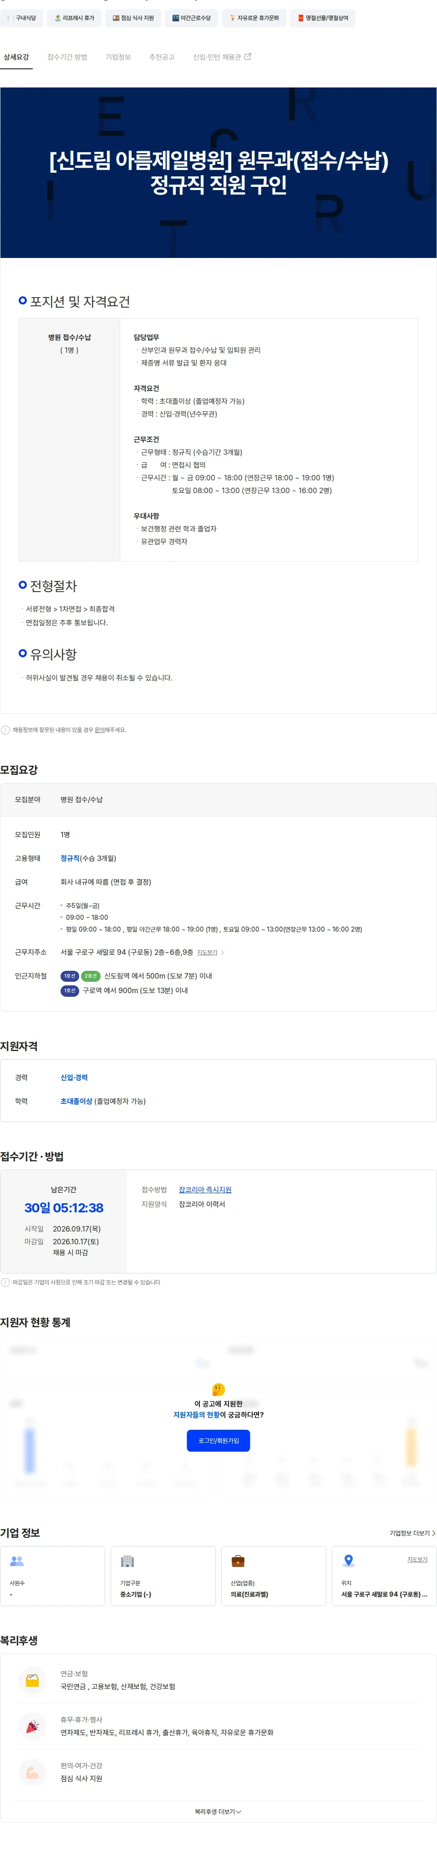Click the thinking emoji above applicant stats message
Viewport: 437px width, 1850px height.
tap(219, 1389)
